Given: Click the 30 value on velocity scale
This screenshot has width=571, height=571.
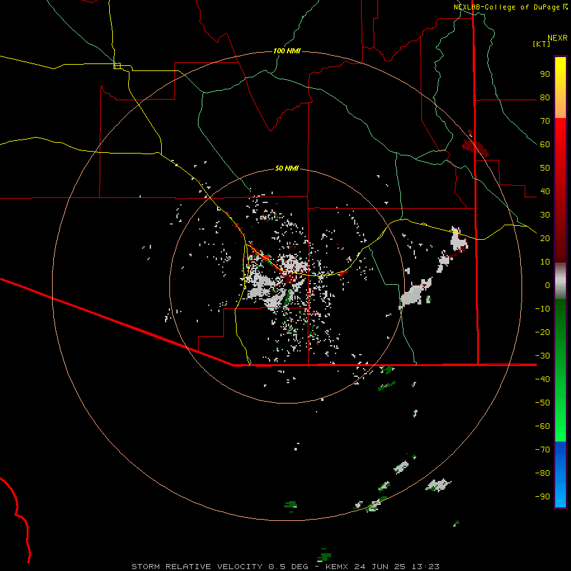Looking at the screenshot, I should point(545,215).
